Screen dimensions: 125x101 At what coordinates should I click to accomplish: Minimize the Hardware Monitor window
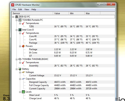[x=99, y=4]
